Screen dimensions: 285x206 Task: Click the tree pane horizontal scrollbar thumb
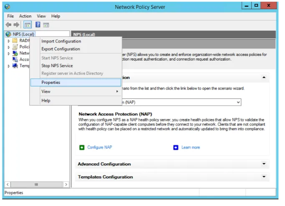tap(36, 184)
